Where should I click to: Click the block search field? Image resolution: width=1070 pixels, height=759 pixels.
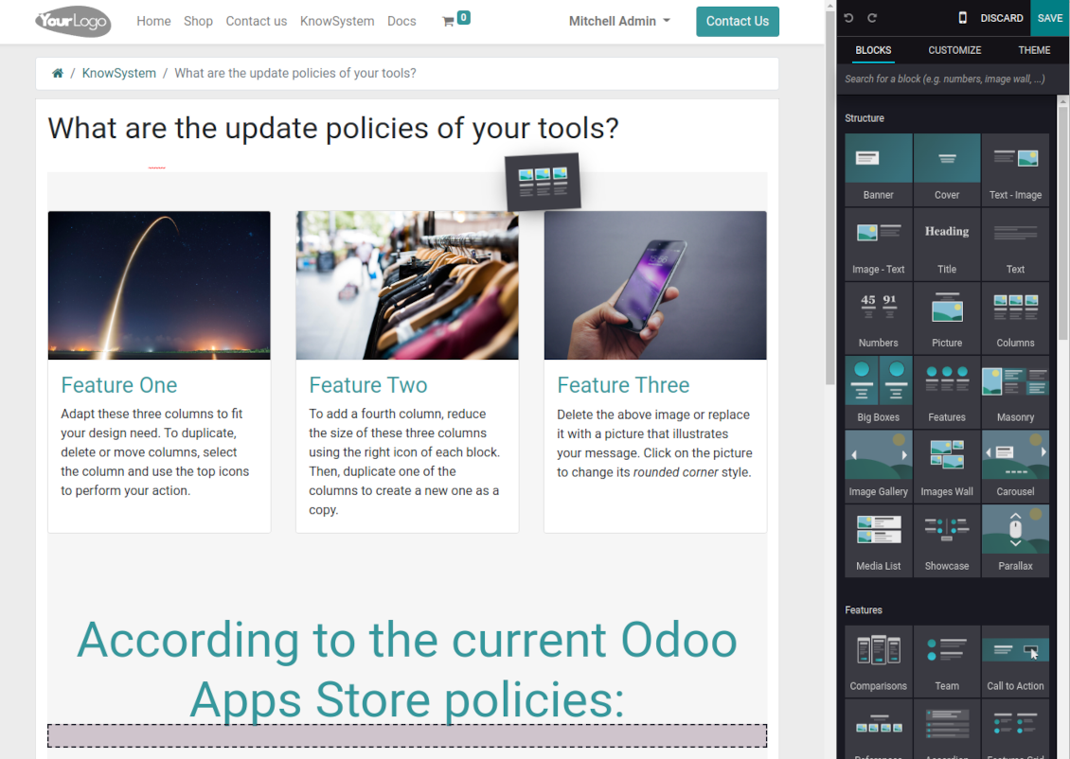tap(947, 79)
